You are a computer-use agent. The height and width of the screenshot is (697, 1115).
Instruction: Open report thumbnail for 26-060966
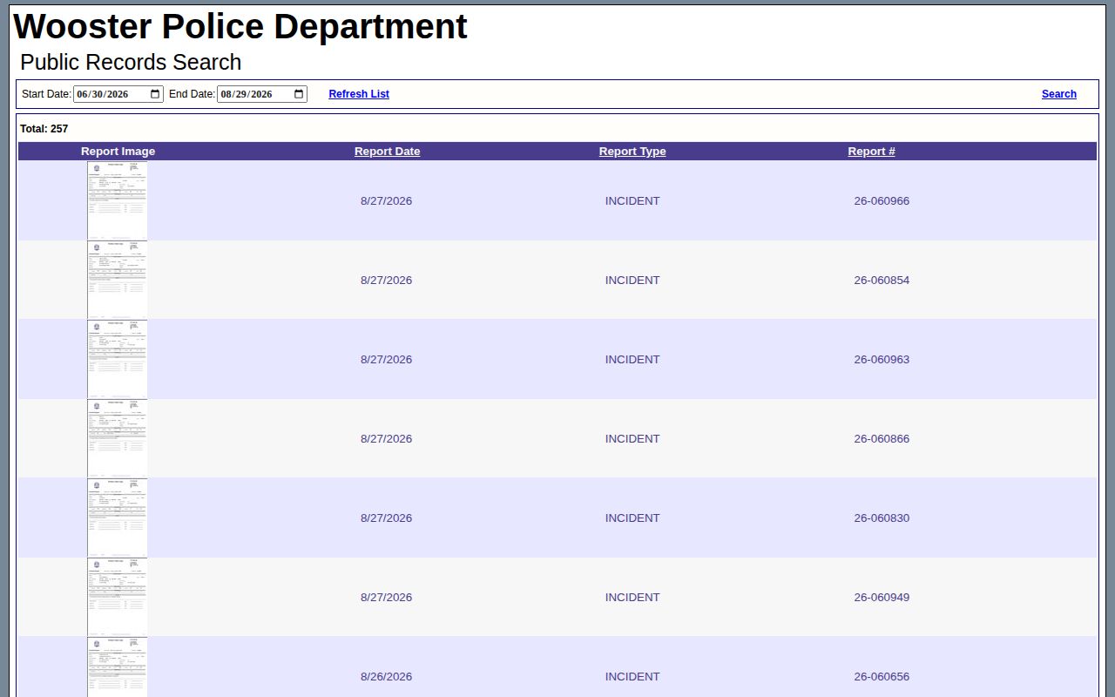[118, 200]
